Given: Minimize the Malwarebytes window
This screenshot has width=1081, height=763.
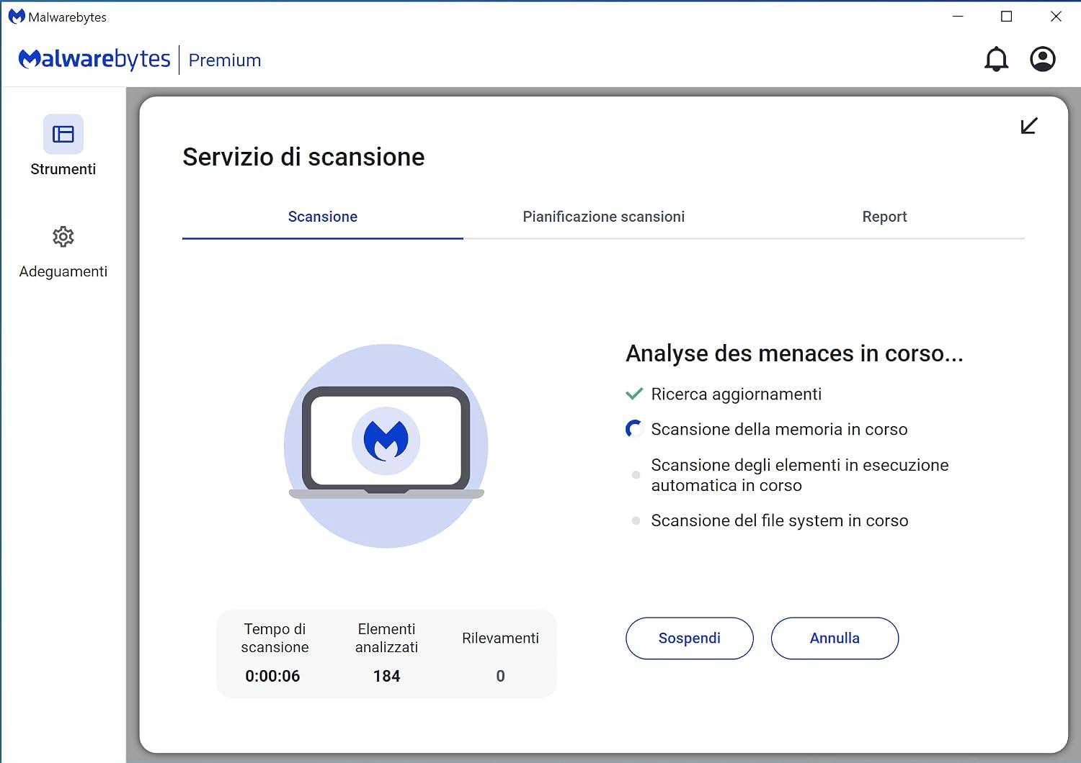Looking at the screenshot, I should pyautogui.click(x=958, y=17).
